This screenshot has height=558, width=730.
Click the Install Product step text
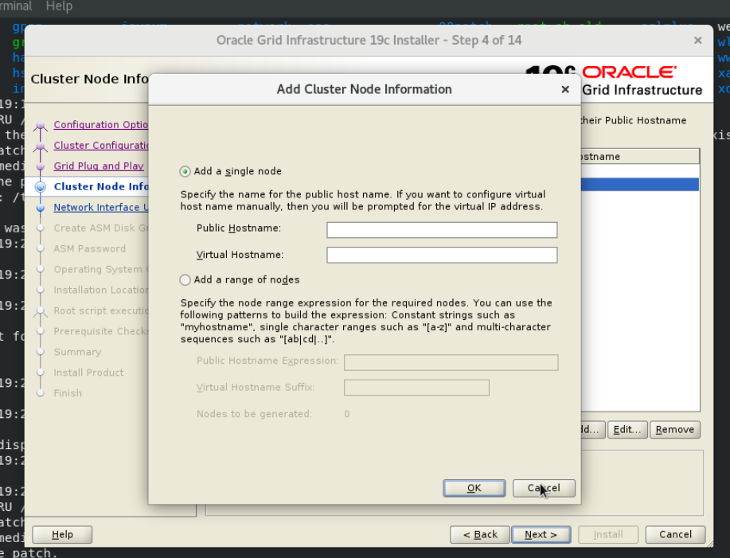click(88, 373)
